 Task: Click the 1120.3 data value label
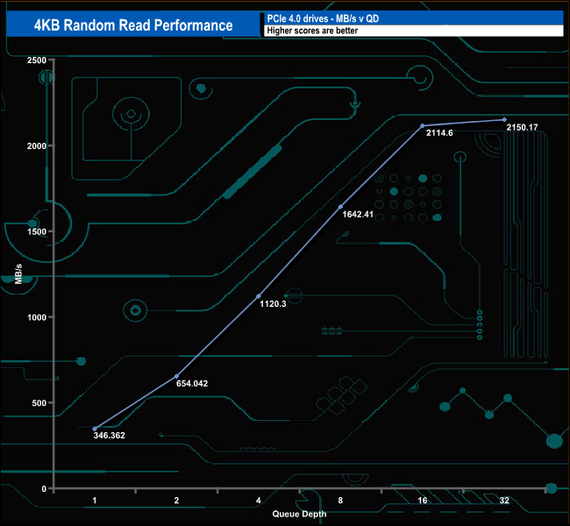(274, 303)
